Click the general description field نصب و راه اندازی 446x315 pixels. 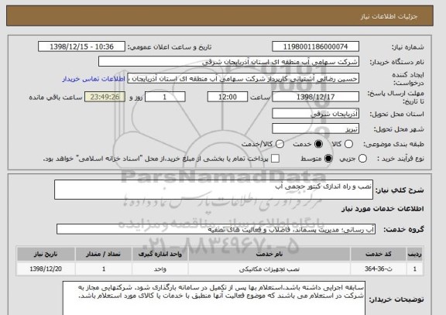(214, 190)
